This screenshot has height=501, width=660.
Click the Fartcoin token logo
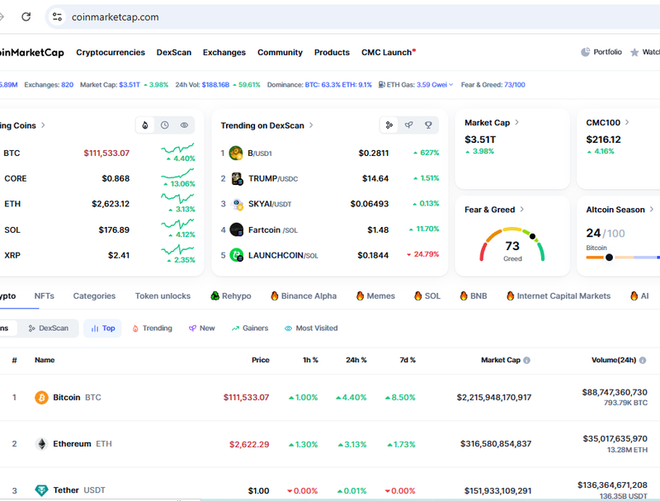click(237, 230)
